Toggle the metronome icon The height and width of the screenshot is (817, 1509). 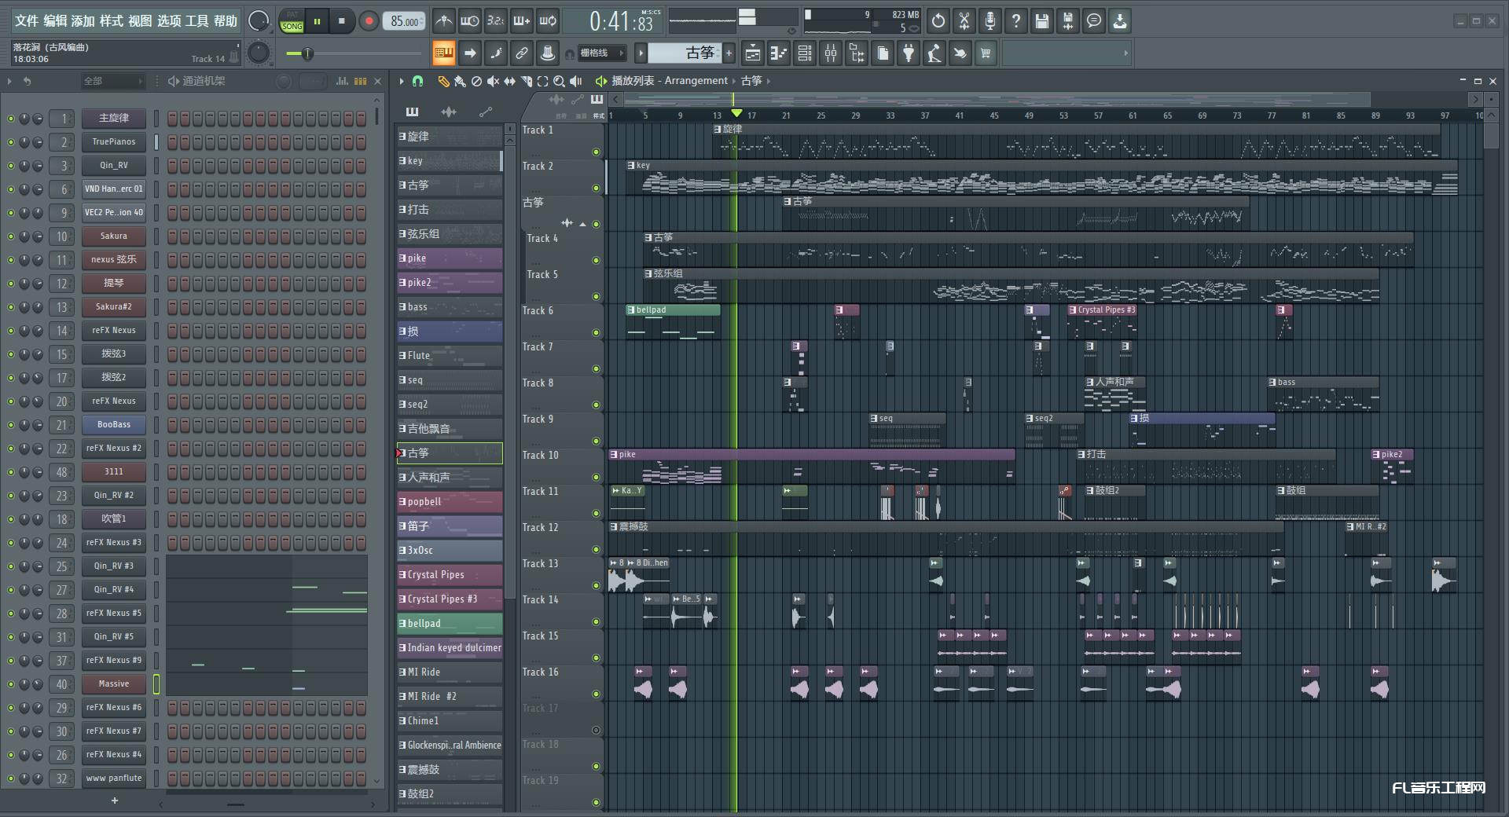pyautogui.click(x=444, y=21)
